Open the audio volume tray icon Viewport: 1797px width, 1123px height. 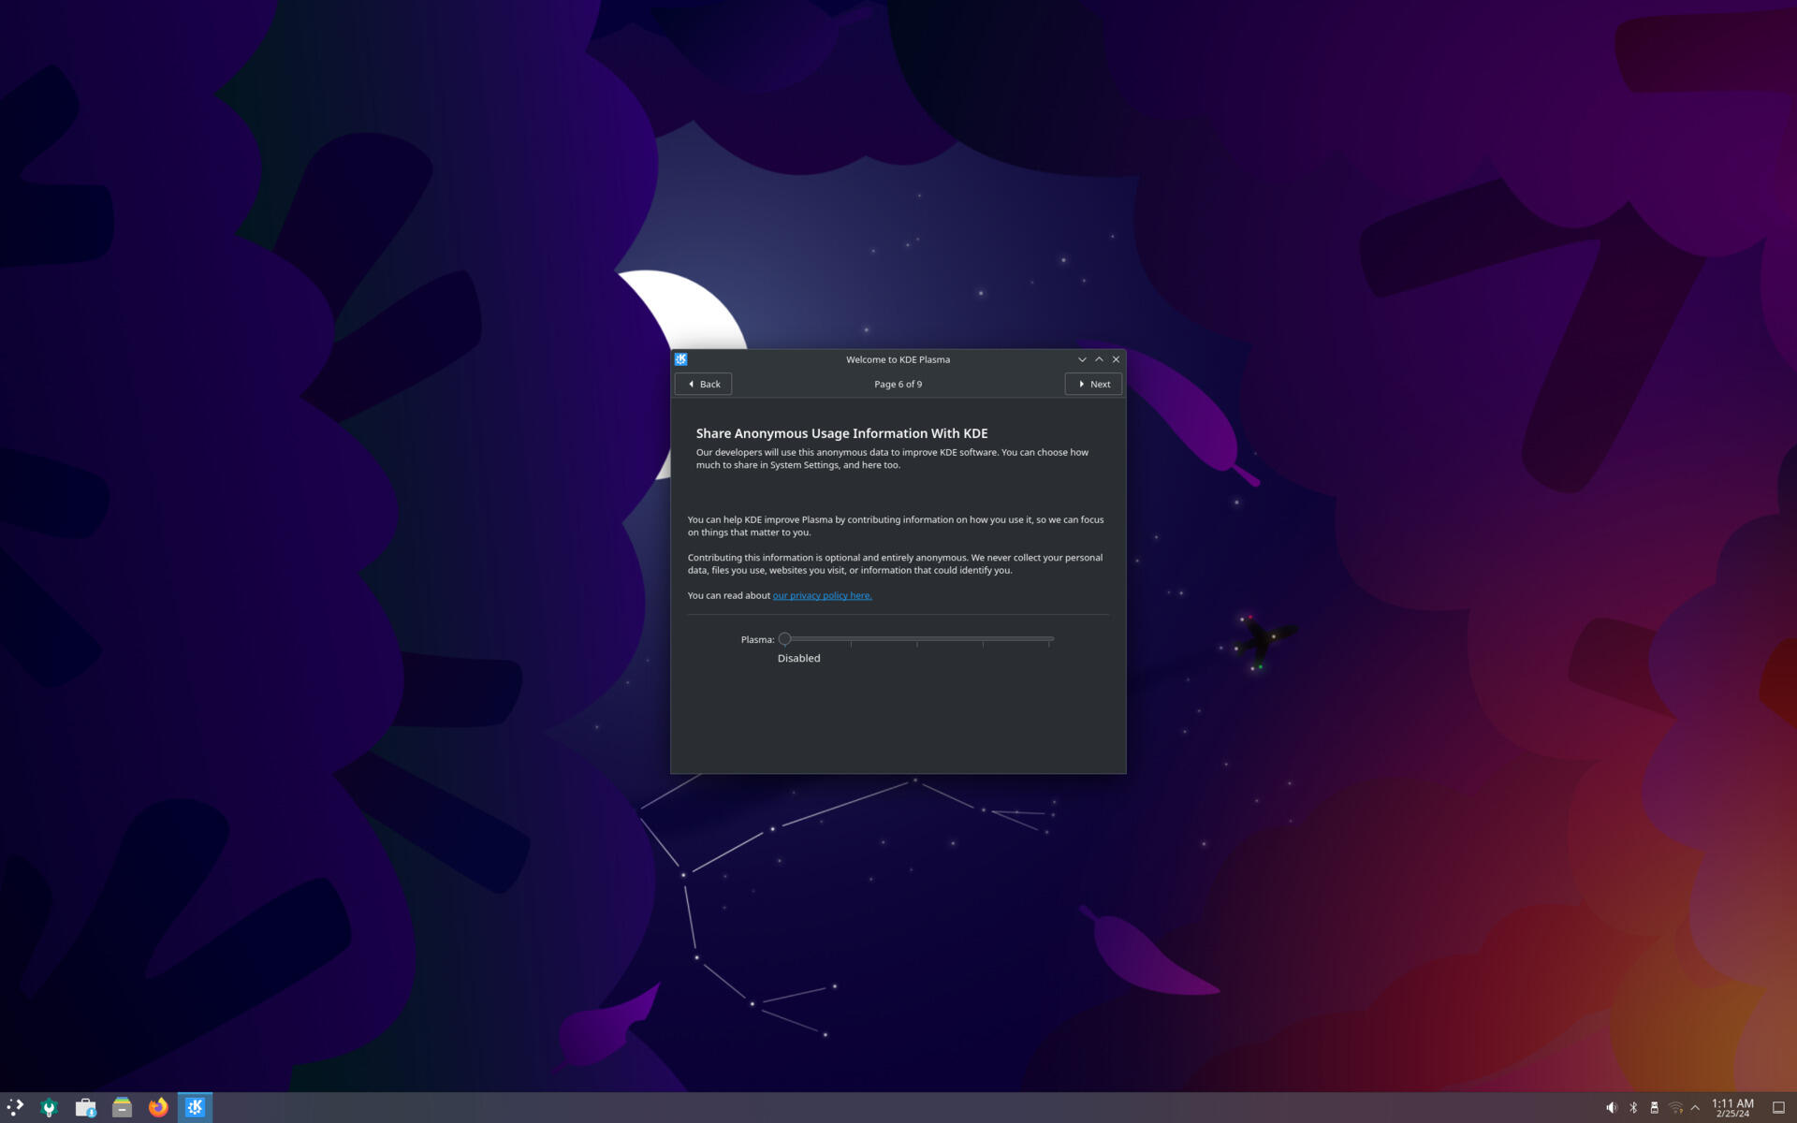coord(1611,1108)
